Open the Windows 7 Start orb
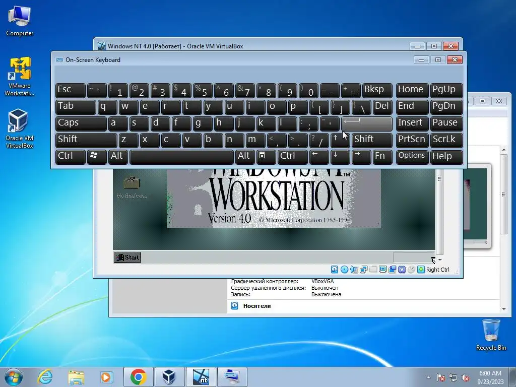The width and height of the screenshot is (516, 387). (14, 377)
